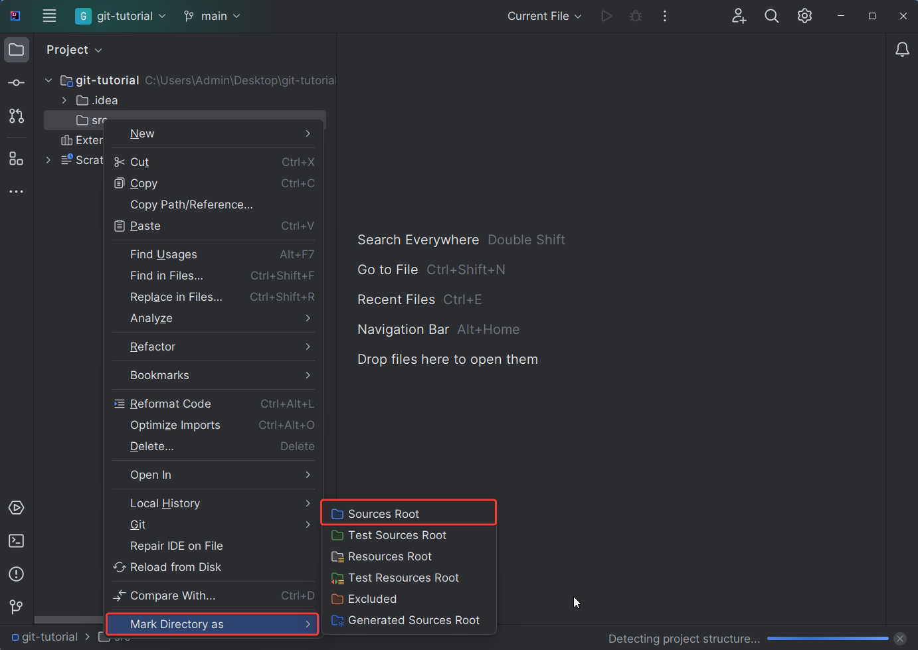918x650 pixels.
Task: Open the Terminal tool window
Action: coord(17,541)
